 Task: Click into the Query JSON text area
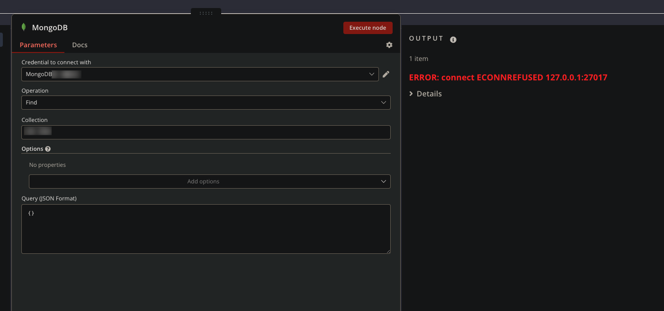point(206,229)
